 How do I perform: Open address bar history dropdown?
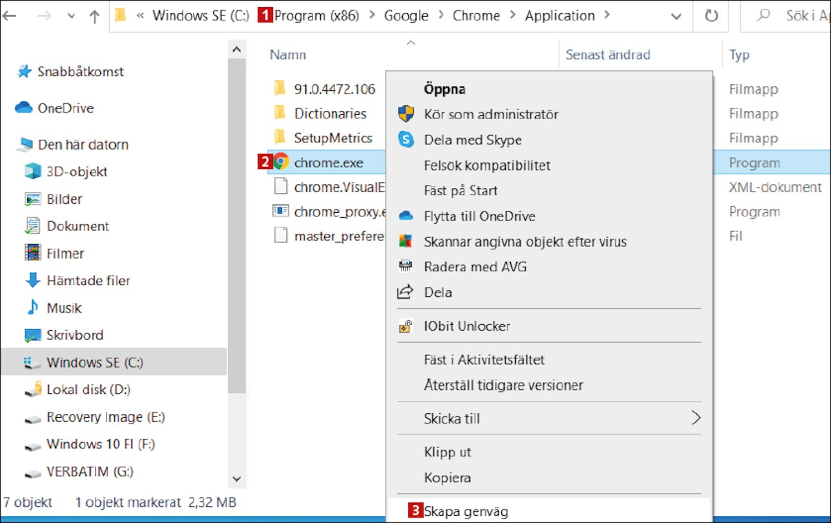pyautogui.click(x=676, y=16)
